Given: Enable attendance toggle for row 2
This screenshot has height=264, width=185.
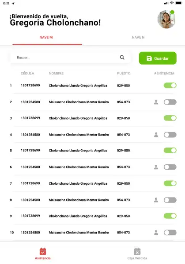Looking at the screenshot, I should coord(170,102).
